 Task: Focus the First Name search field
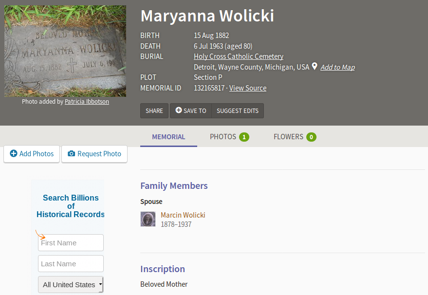(x=71, y=243)
